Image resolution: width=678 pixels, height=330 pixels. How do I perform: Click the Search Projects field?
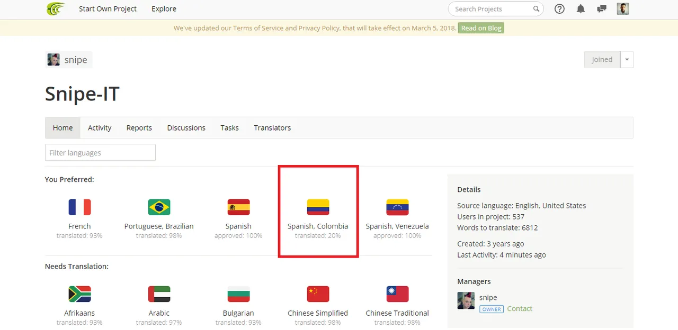tap(496, 9)
